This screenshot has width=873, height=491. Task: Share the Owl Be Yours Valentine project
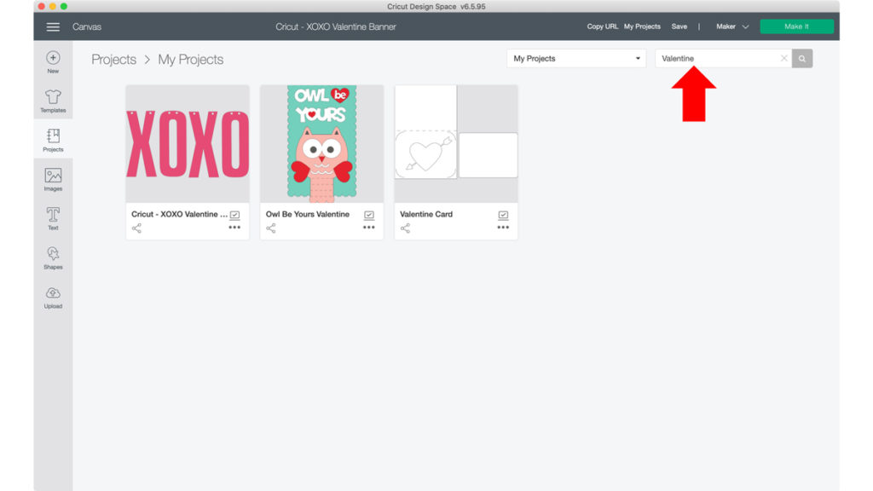(270, 228)
